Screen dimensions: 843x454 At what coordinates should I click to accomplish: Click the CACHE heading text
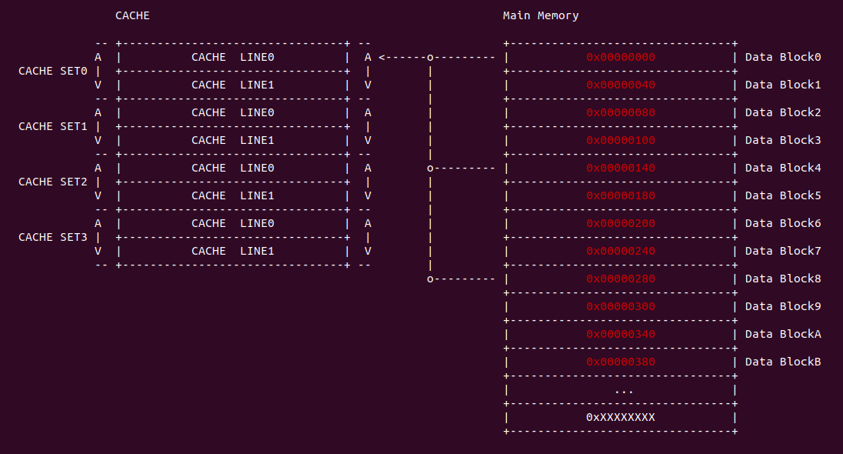pos(132,15)
